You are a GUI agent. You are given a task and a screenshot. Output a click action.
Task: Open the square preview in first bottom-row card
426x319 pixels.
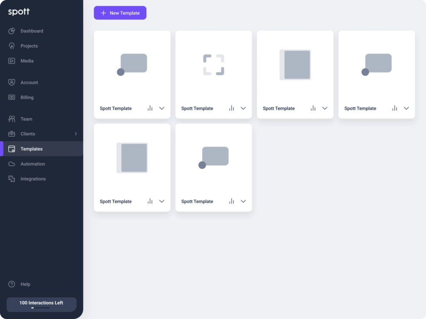point(132,157)
